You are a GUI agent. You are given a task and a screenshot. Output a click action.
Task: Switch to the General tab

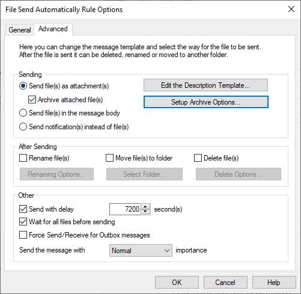pos(20,30)
